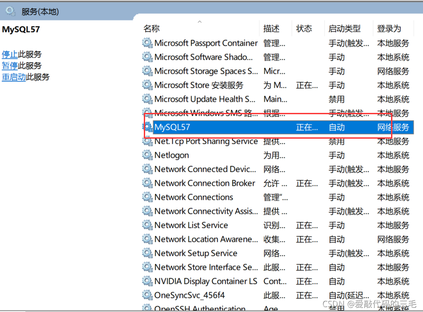Click gear icon of Network Connections

point(147,197)
